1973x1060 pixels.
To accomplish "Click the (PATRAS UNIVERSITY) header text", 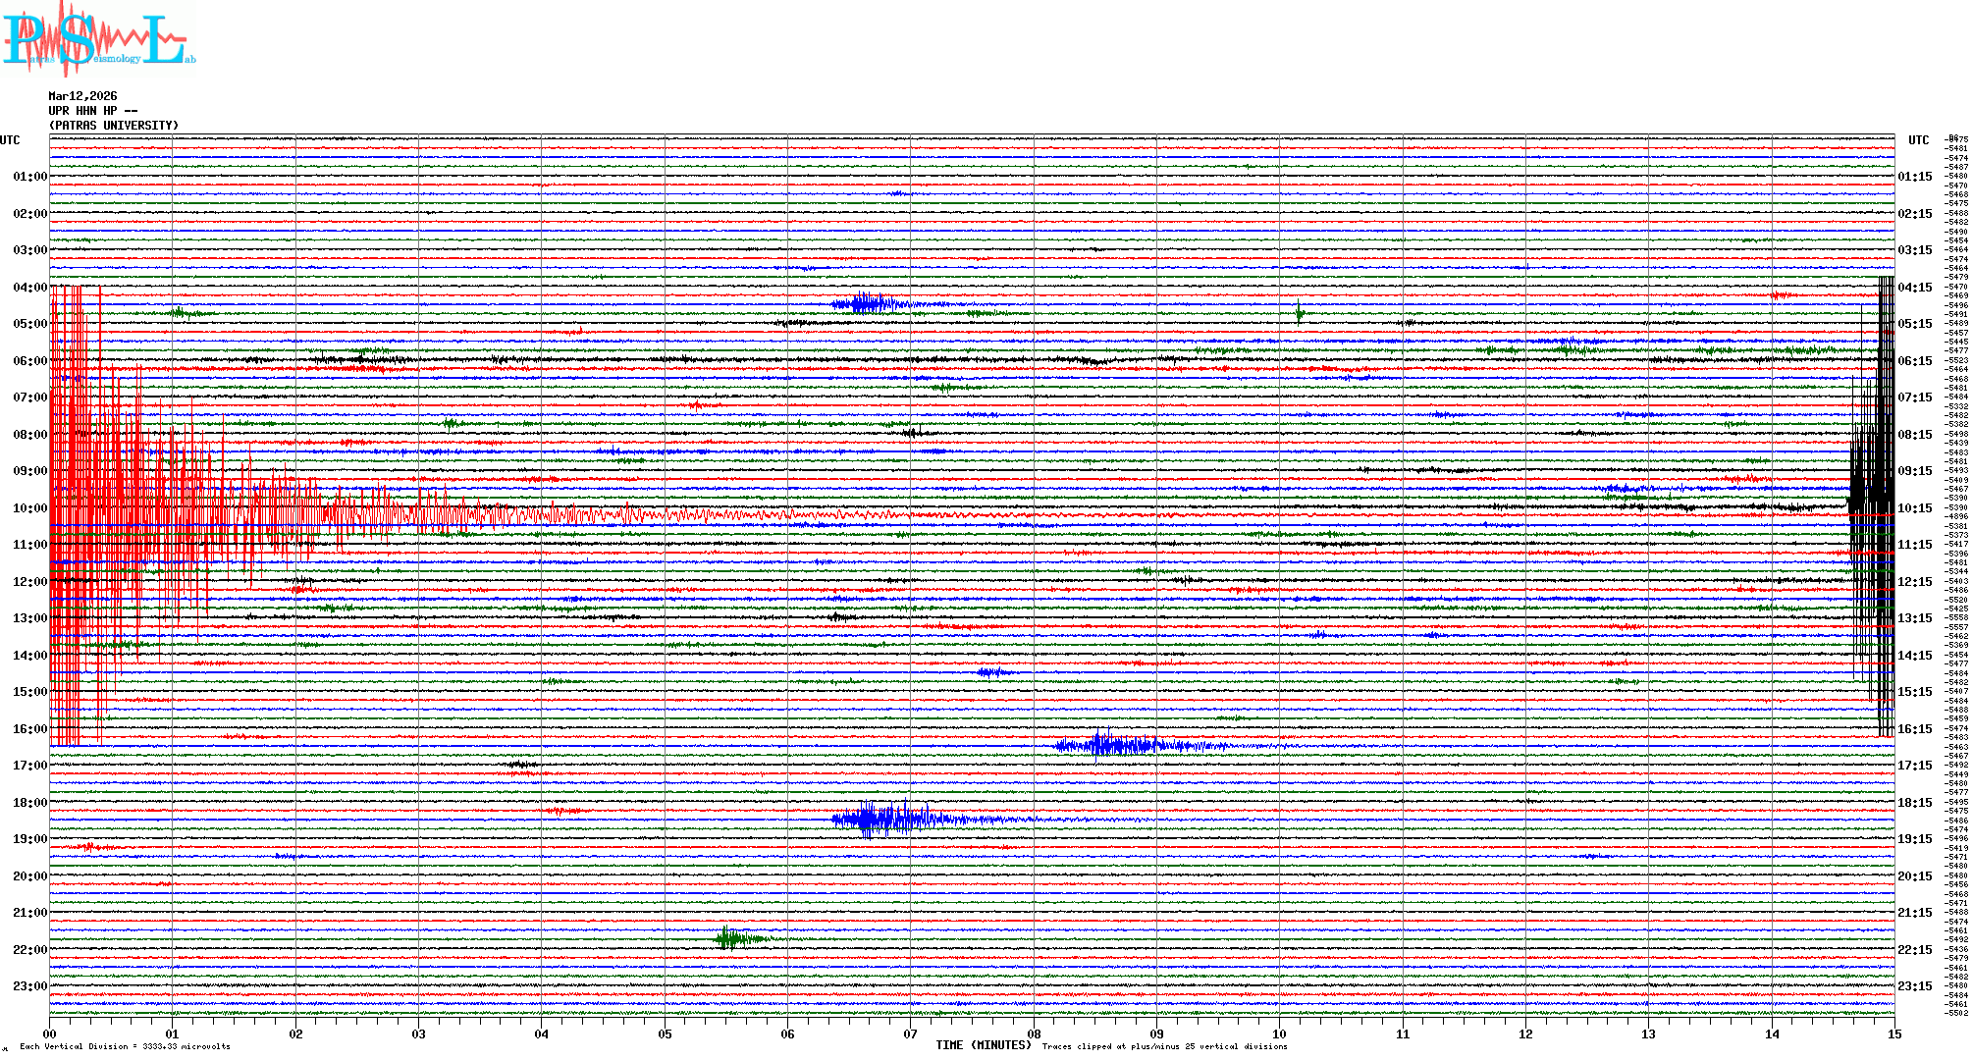I will 114,126.
